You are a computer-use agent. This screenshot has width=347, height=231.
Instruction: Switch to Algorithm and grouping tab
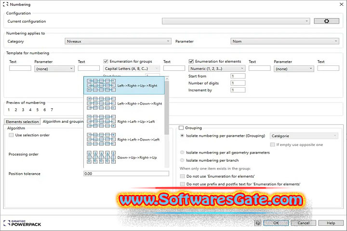[x=63, y=121]
